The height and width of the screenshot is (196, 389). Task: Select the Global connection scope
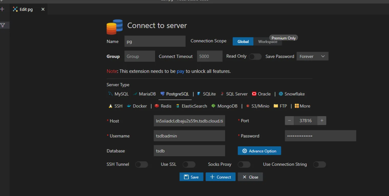point(243,41)
